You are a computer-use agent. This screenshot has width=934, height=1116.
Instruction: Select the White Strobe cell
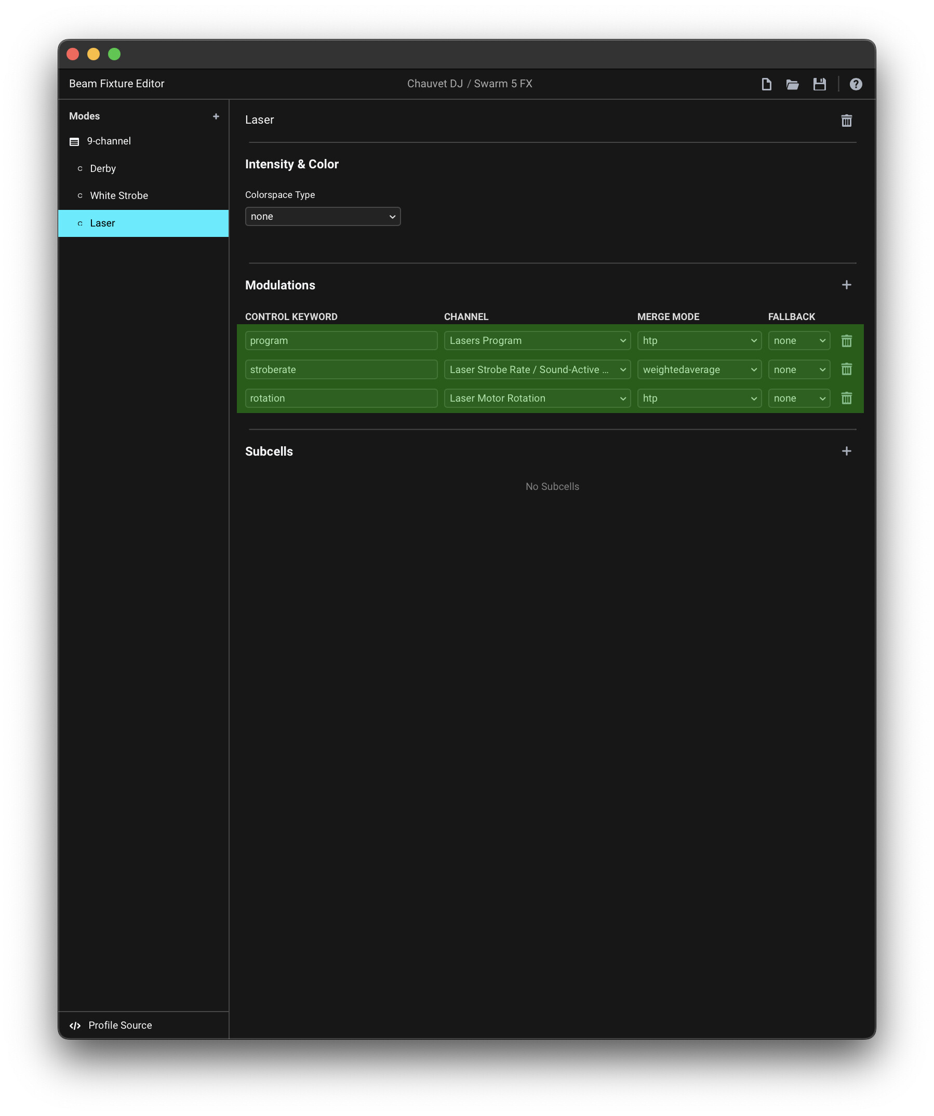119,195
